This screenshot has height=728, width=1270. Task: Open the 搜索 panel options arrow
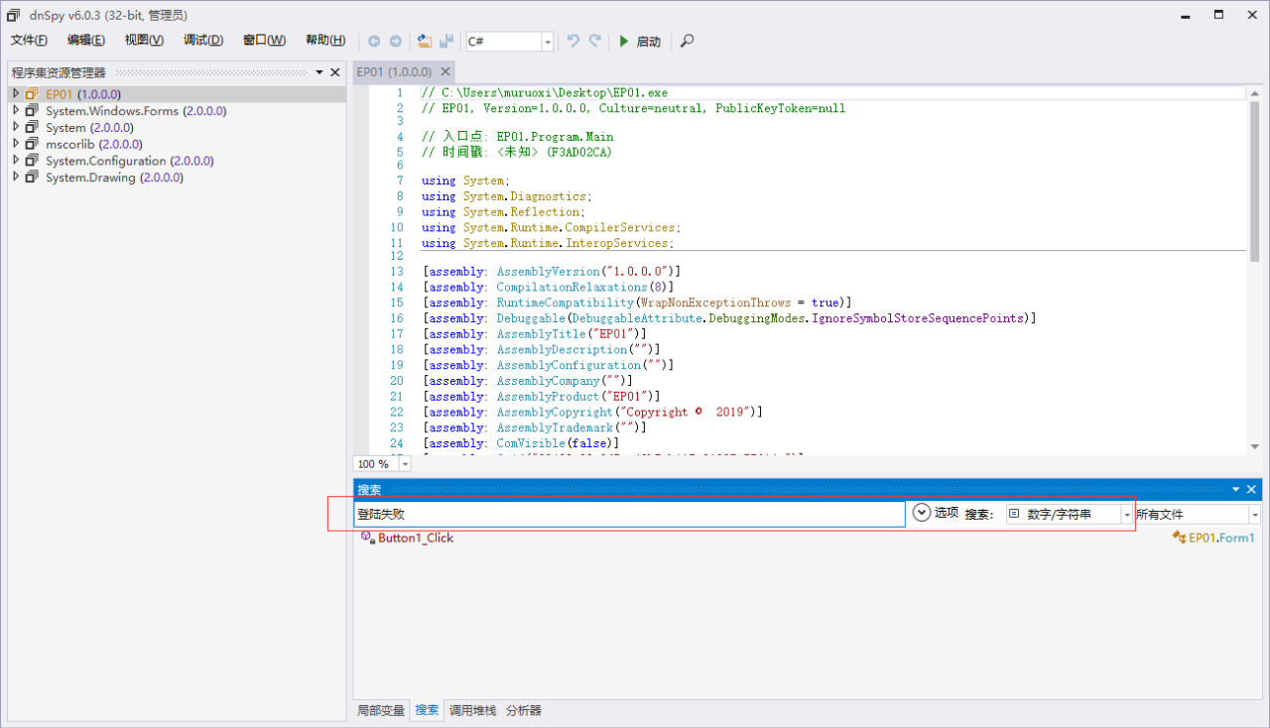point(1236,489)
